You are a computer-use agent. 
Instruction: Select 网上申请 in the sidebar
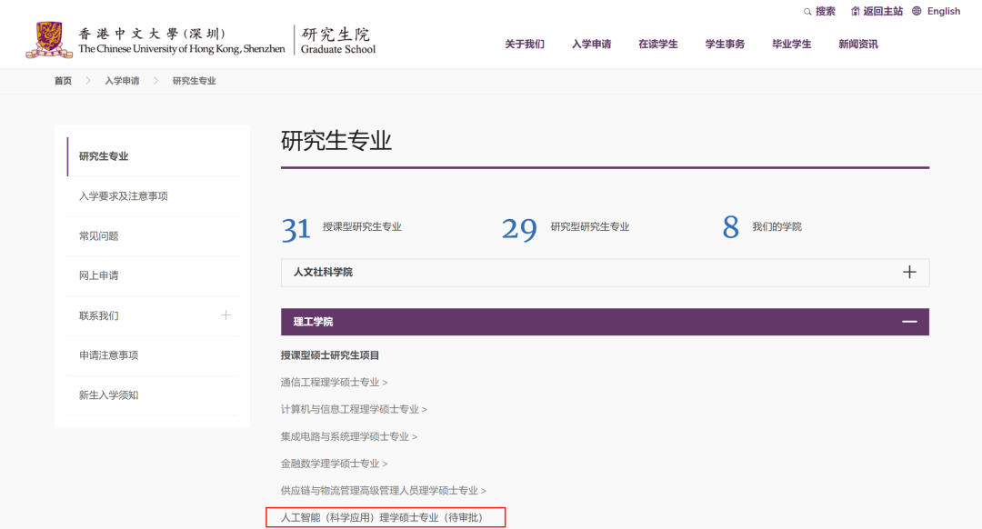(x=99, y=275)
